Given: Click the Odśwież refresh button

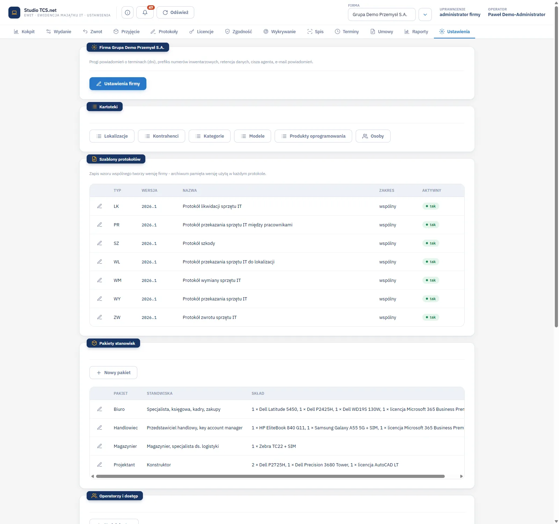Looking at the screenshot, I should [175, 13].
